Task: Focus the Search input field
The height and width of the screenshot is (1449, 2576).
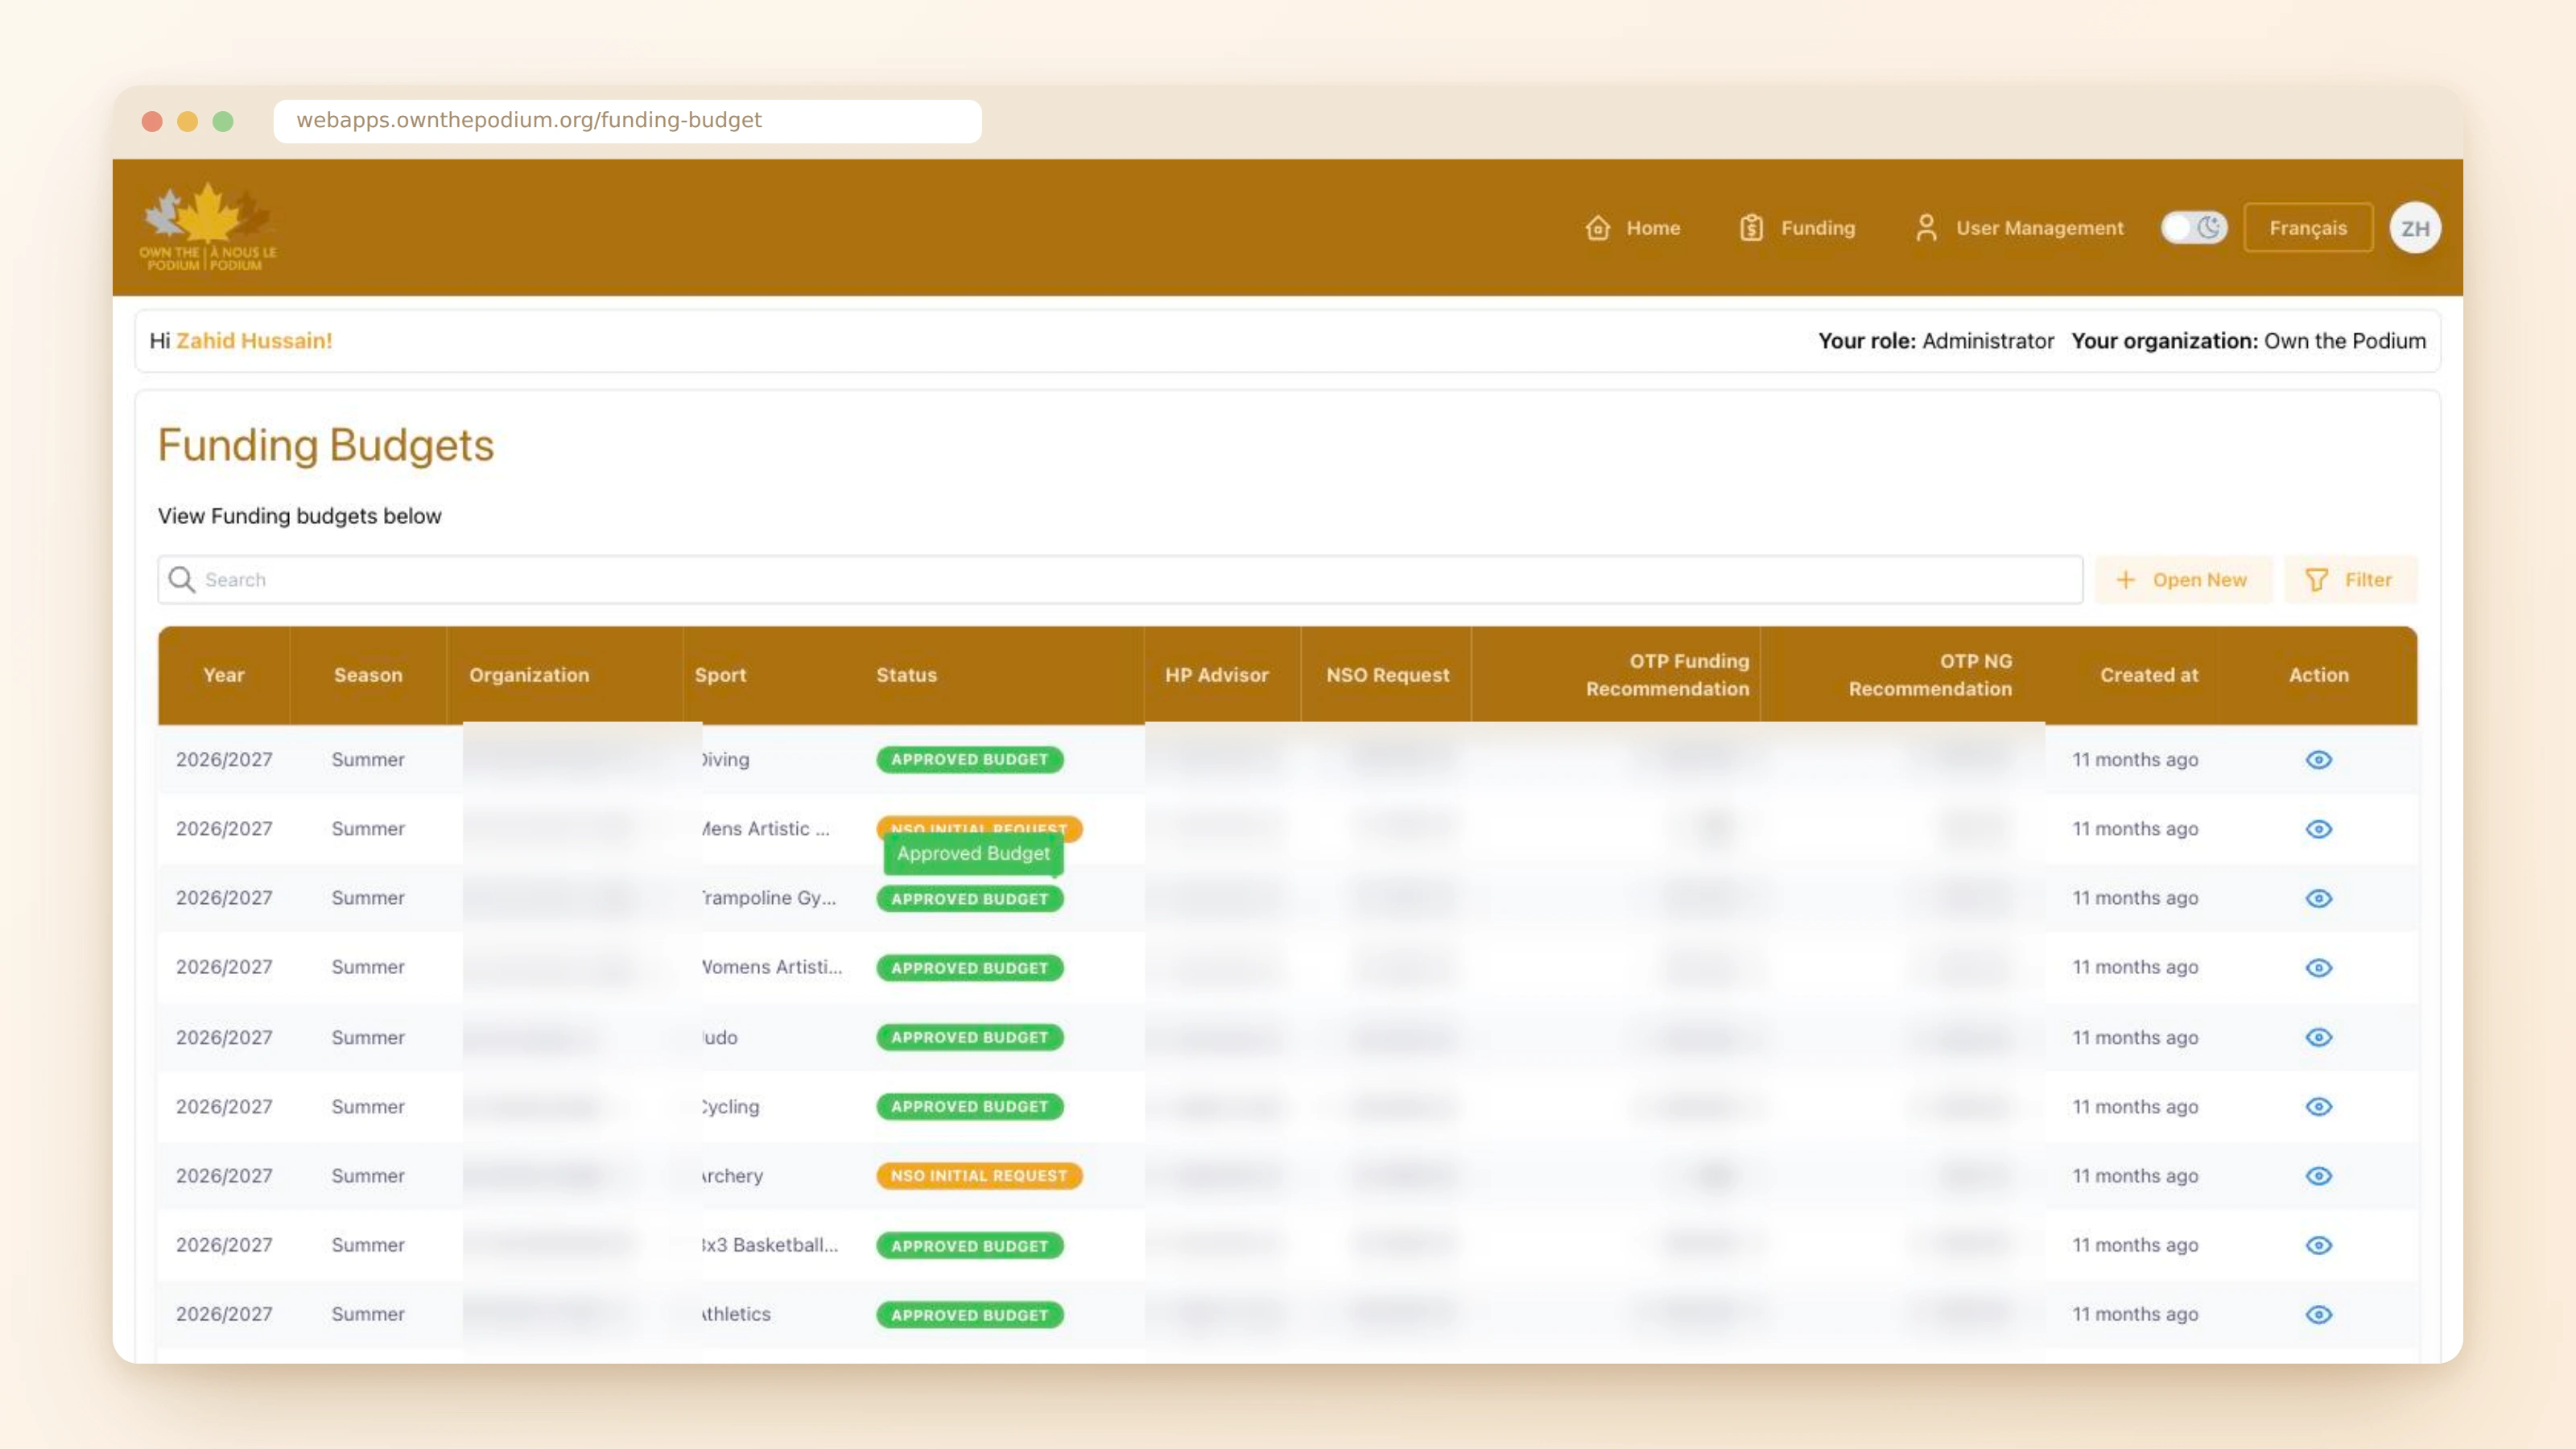Action: coord(1120,580)
